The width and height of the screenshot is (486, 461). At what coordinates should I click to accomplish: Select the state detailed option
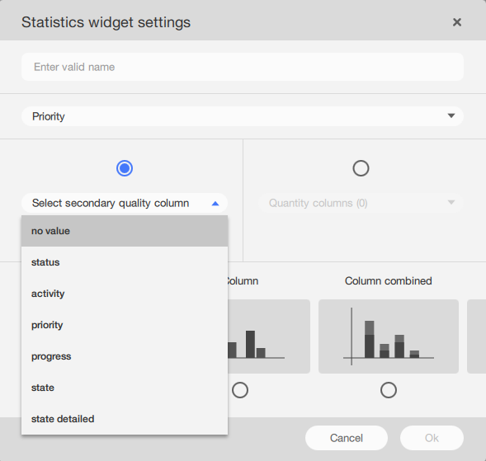pyautogui.click(x=125, y=419)
